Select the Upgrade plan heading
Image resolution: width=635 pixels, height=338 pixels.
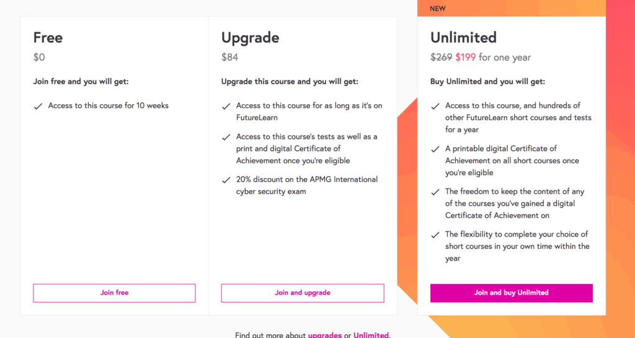[250, 38]
